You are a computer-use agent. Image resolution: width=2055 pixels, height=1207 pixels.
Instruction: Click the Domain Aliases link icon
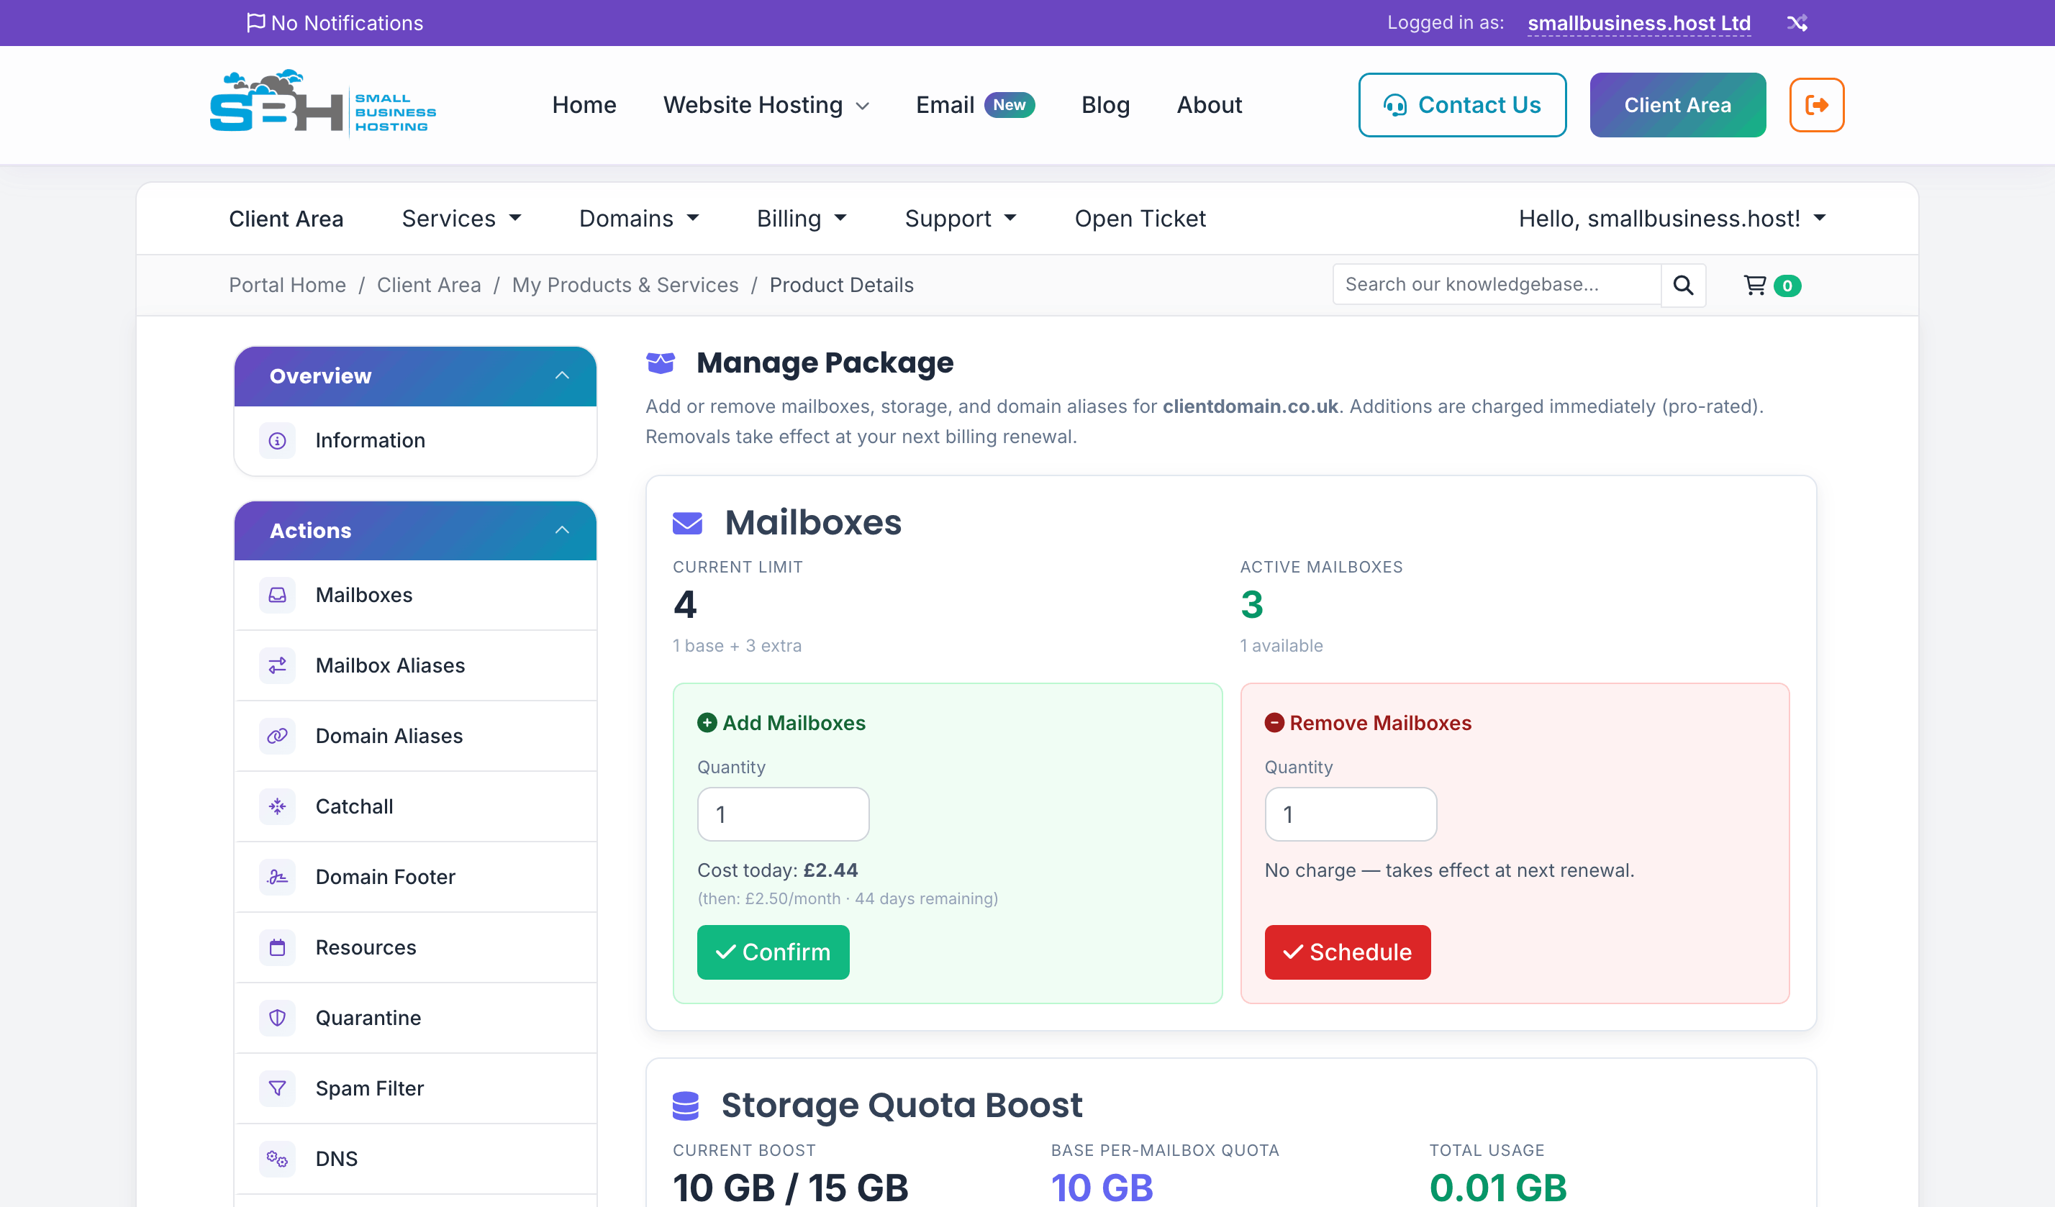click(x=277, y=736)
